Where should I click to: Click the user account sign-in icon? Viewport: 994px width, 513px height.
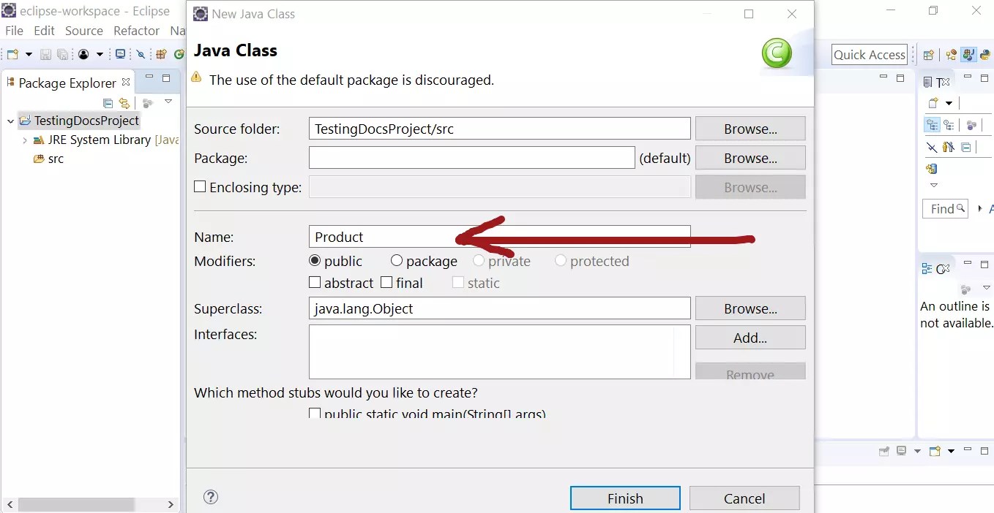[x=83, y=54]
